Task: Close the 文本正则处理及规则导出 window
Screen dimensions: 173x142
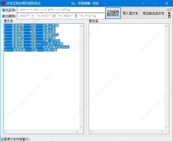Action: coord(167,3)
